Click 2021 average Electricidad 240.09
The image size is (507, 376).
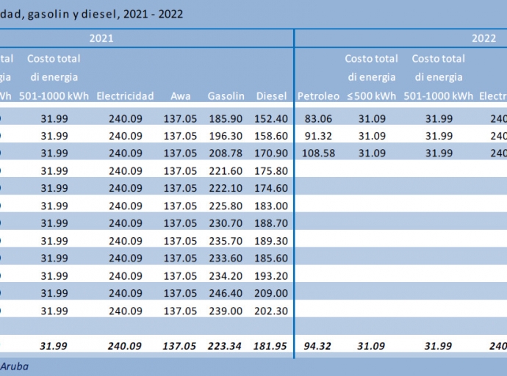125,347
